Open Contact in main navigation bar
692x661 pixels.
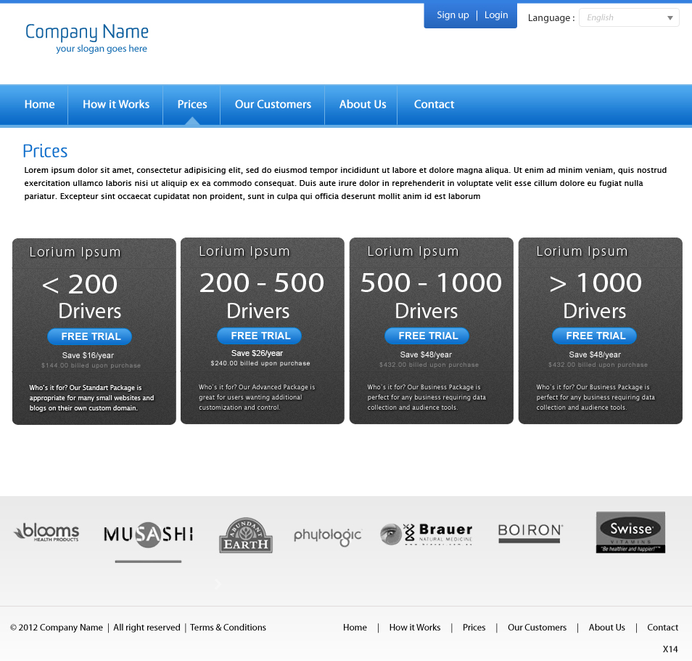pos(434,105)
